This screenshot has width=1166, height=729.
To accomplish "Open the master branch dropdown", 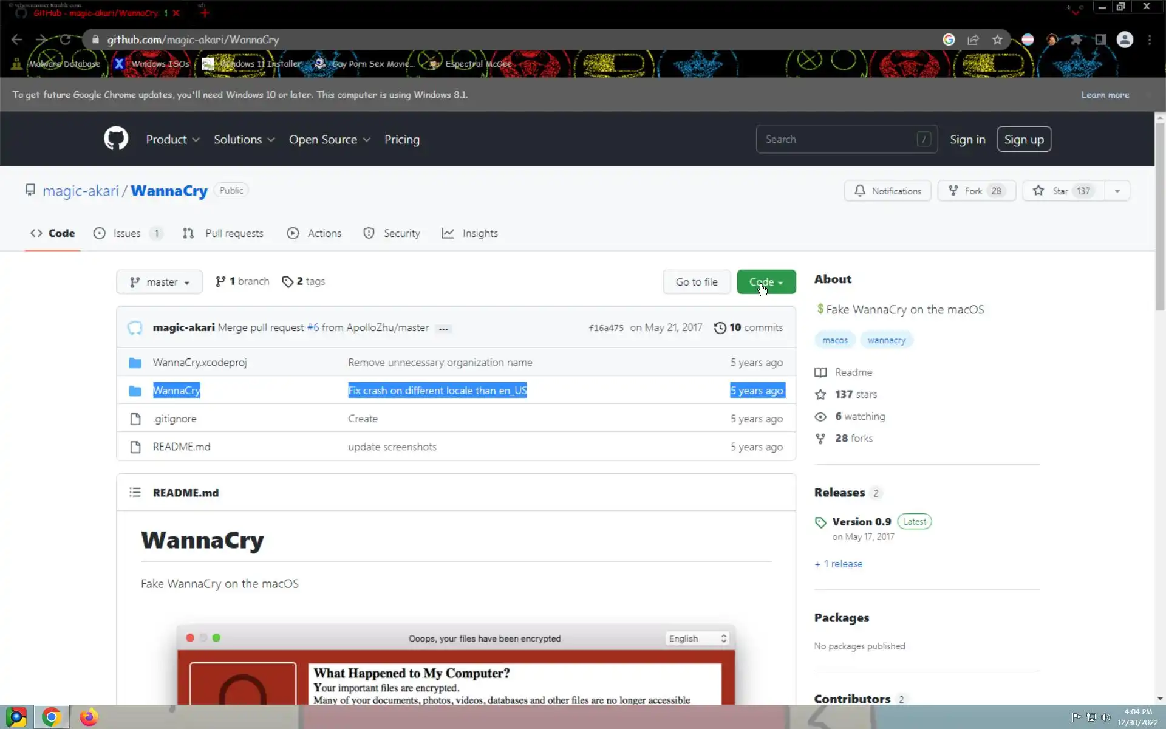I will 159,282.
